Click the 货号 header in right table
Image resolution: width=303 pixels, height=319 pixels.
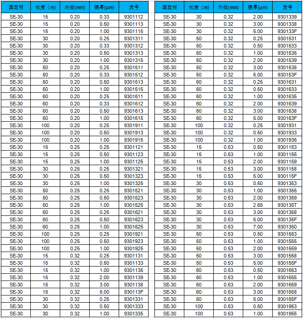pos(287,8)
